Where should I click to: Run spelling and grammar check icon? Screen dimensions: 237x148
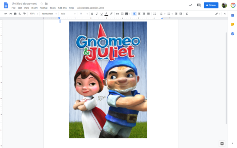click(x=20, y=14)
